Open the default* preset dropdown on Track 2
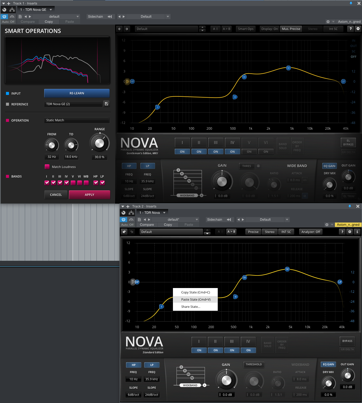This screenshot has width=362, height=403. [176, 219]
